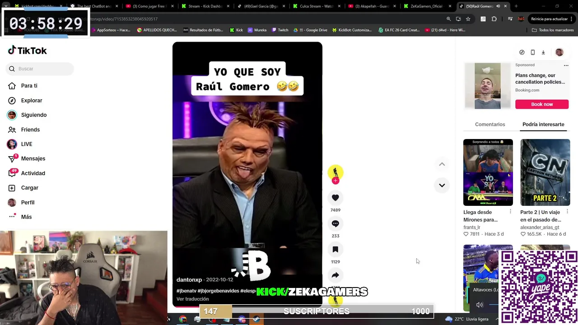
Task: Toggle the video volume speaker icon
Action: tap(480, 305)
